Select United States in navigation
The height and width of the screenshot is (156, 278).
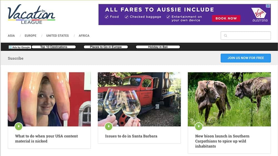[58, 36]
